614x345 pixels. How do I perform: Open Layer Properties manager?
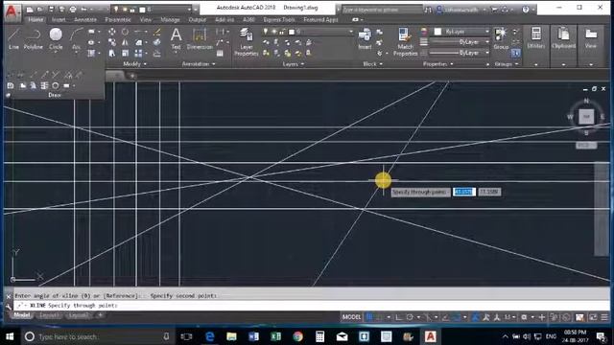247,42
